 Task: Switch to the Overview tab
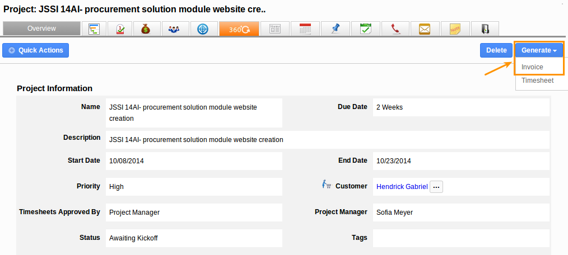(x=42, y=29)
